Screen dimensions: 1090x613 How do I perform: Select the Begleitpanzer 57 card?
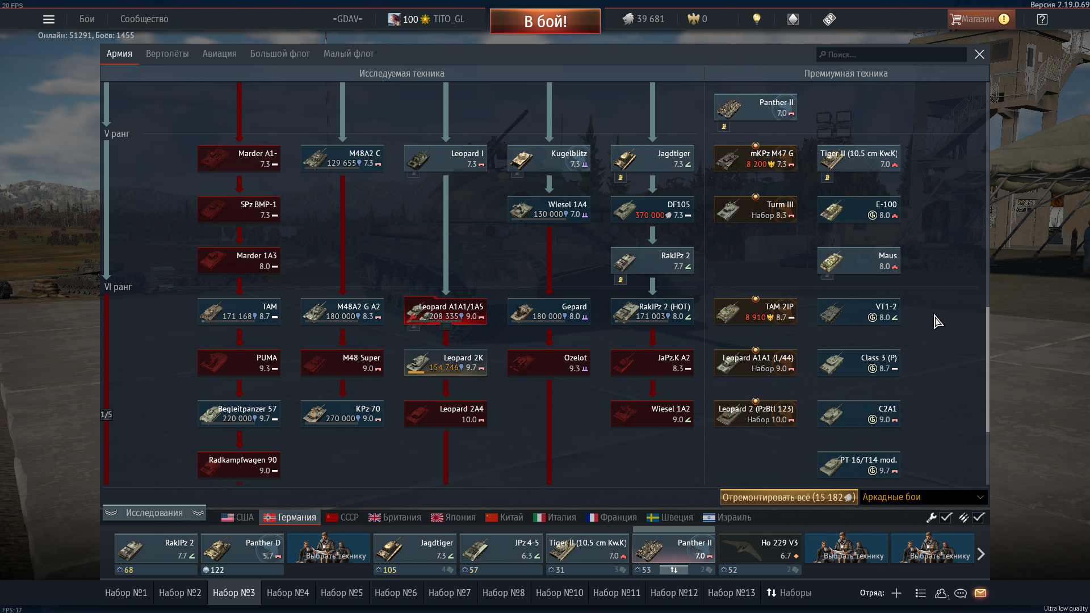point(239,414)
